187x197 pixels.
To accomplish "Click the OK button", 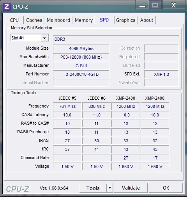I will (x=166, y=188).
